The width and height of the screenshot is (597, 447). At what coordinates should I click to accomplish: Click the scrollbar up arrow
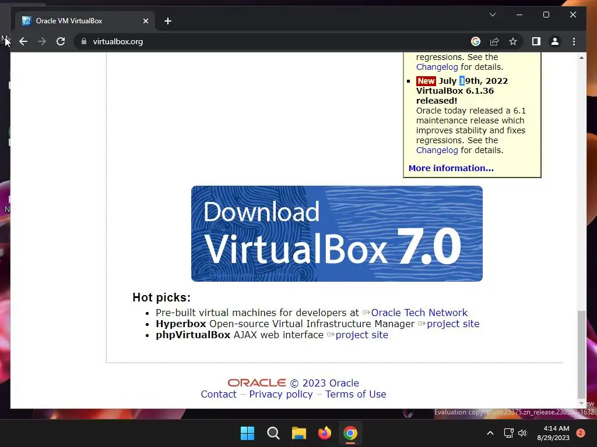(x=581, y=58)
